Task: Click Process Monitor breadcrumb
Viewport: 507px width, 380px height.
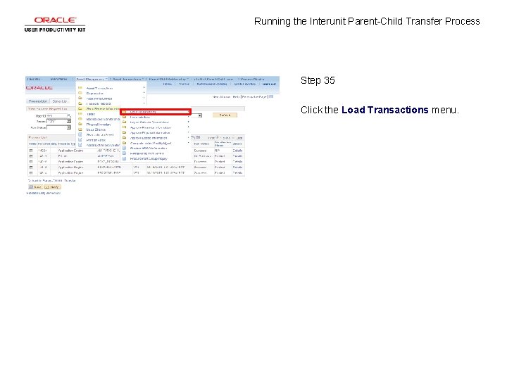Action: (253, 79)
